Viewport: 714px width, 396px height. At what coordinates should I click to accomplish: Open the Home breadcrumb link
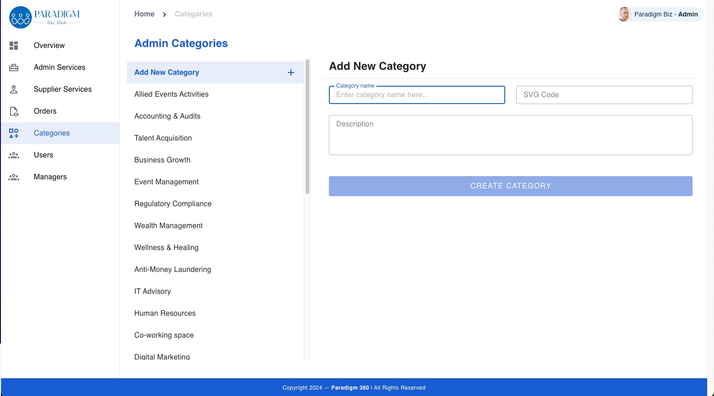point(144,14)
